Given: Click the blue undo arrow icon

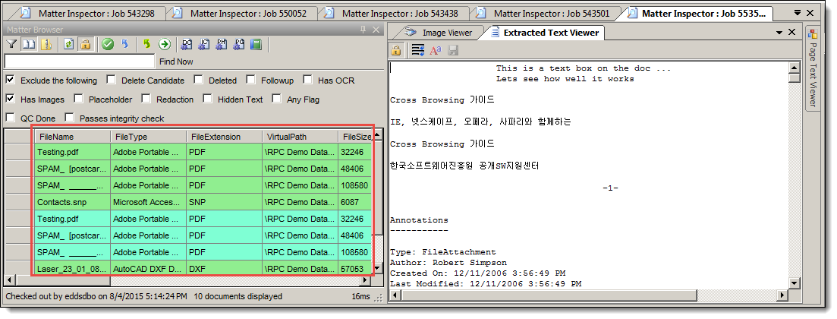Looking at the screenshot, I should coord(125,45).
